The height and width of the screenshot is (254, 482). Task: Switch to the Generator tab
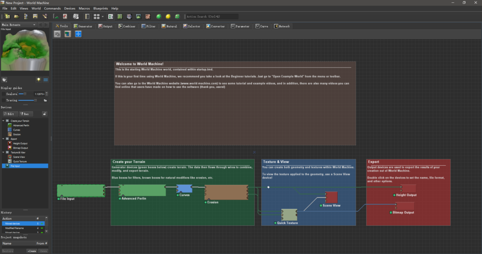pos(83,26)
